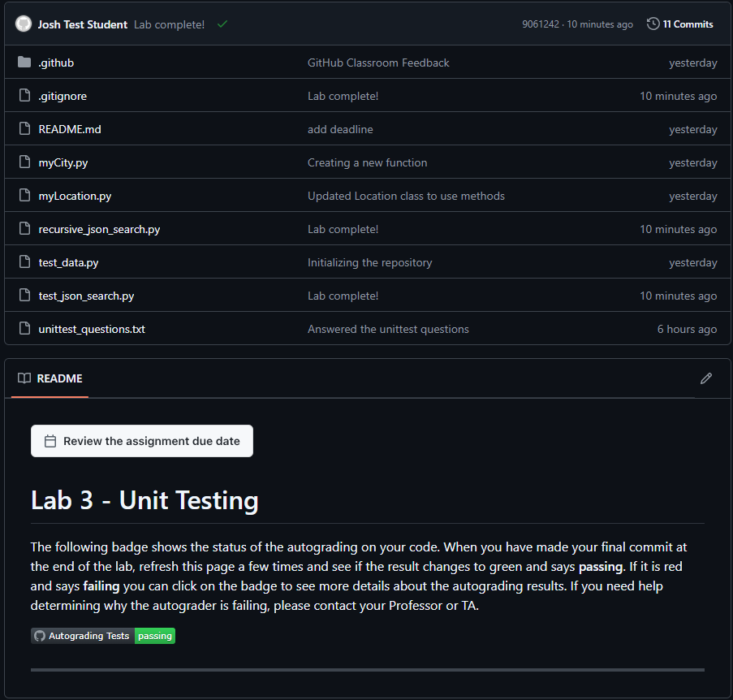Screen dimensions: 733x700
Task: Click the Review the assignment due date button
Action: (142, 440)
